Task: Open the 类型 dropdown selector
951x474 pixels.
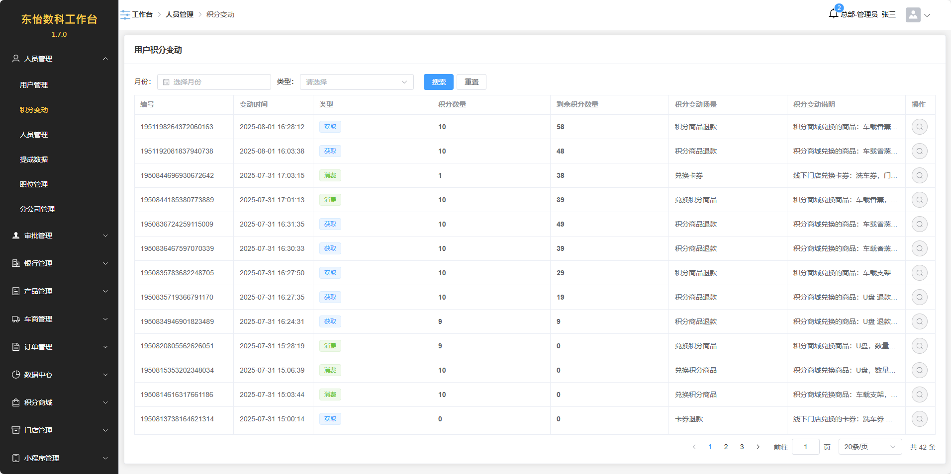Action: click(x=356, y=82)
